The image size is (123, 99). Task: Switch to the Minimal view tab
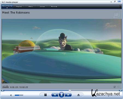(x=54, y=6)
